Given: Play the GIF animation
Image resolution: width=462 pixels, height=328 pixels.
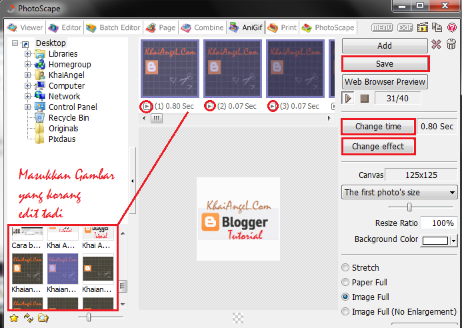Looking at the screenshot, I should [x=348, y=98].
